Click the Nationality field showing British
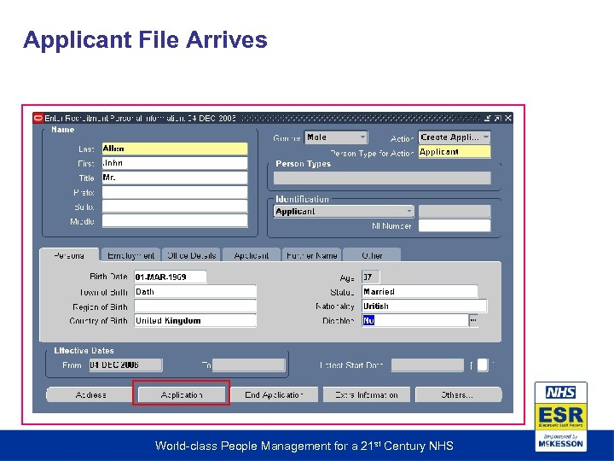The height and width of the screenshot is (461, 614). 424,306
